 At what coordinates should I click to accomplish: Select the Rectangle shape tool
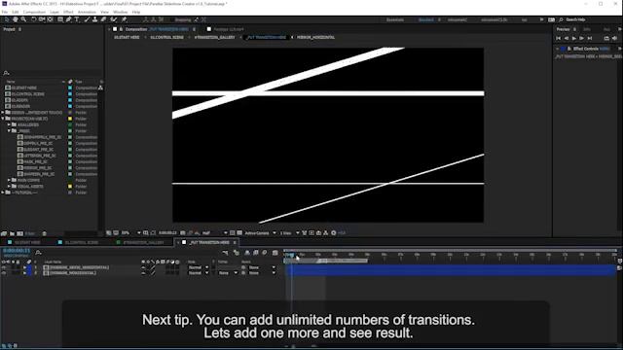pyautogui.click(x=60, y=19)
